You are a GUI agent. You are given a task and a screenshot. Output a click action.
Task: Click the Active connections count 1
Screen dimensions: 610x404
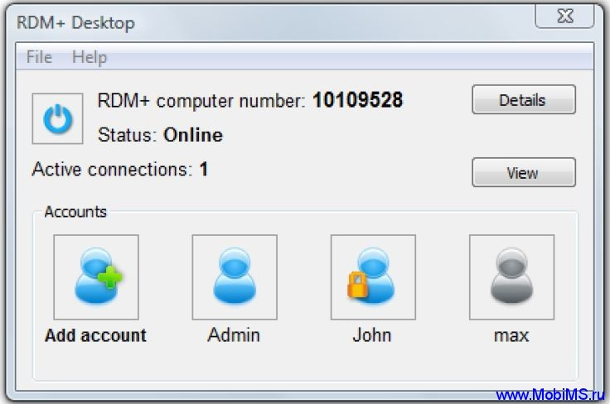point(203,169)
